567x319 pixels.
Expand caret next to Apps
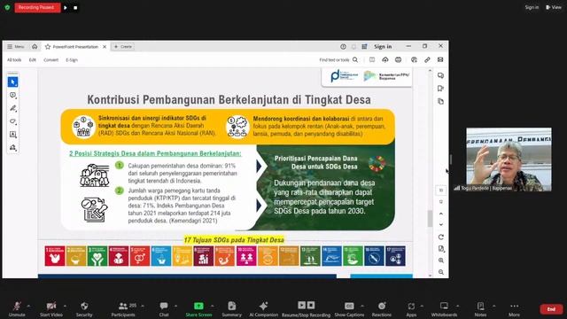(422, 306)
